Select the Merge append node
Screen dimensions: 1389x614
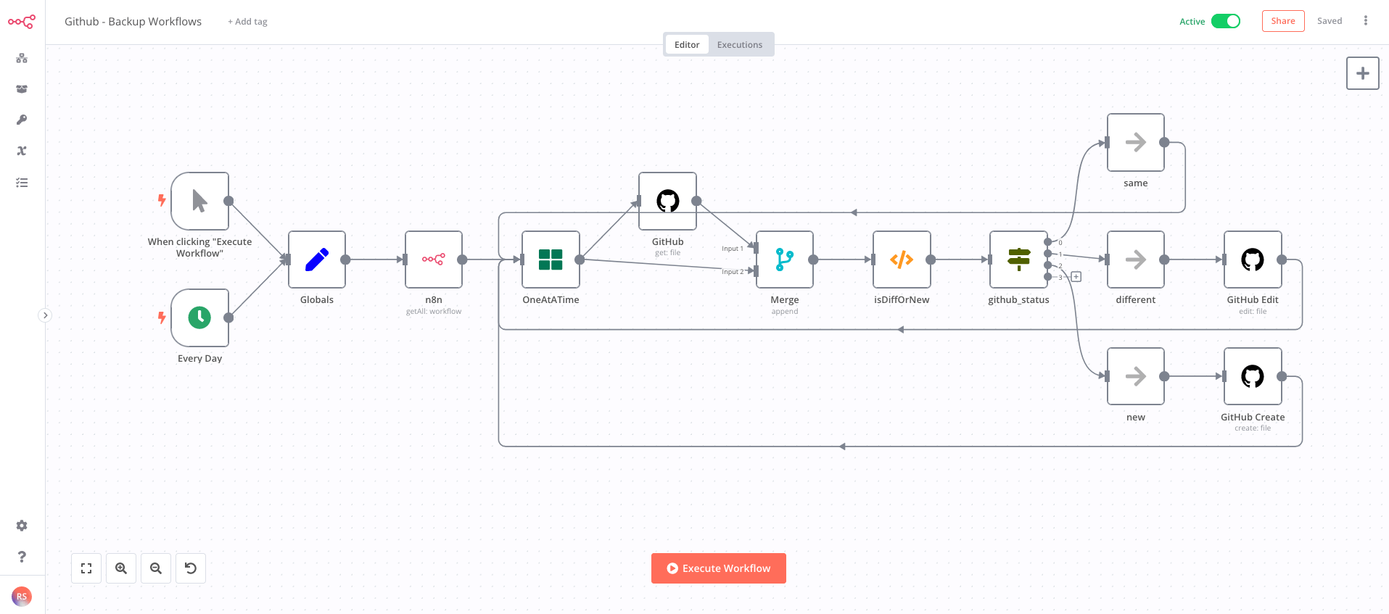click(x=785, y=260)
